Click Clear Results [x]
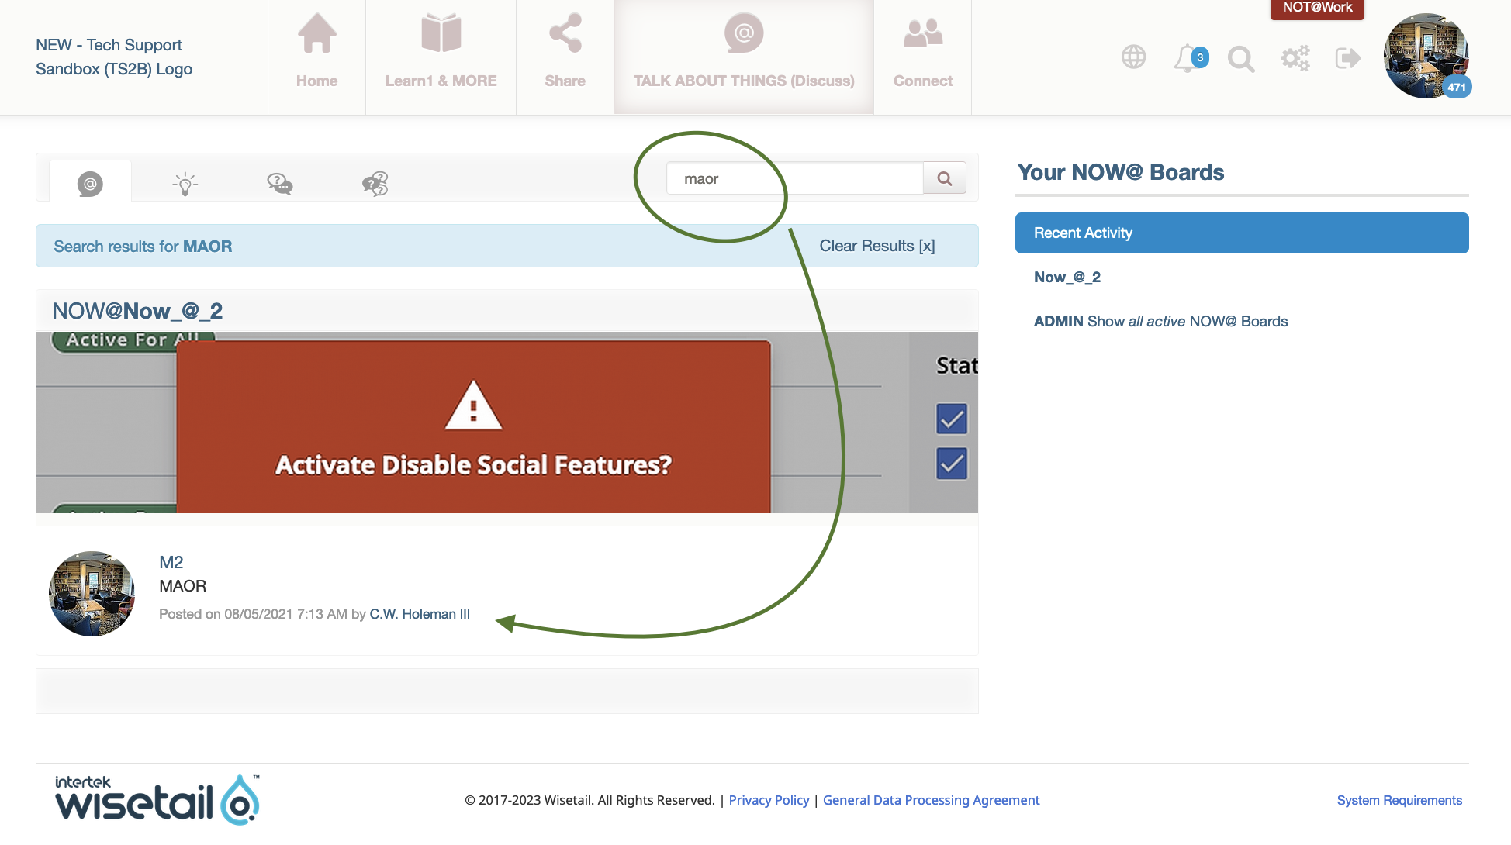 [877, 246]
